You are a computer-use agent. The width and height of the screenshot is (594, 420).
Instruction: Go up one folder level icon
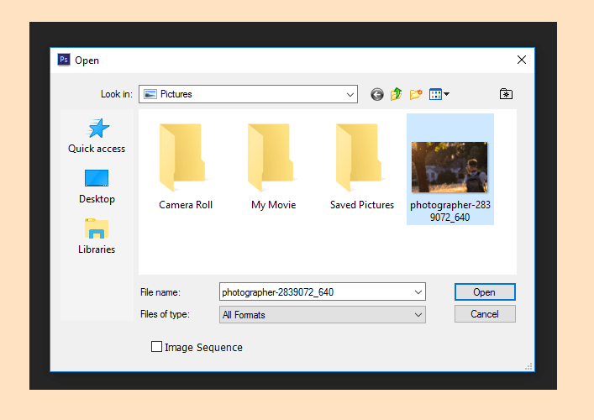point(397,94)
